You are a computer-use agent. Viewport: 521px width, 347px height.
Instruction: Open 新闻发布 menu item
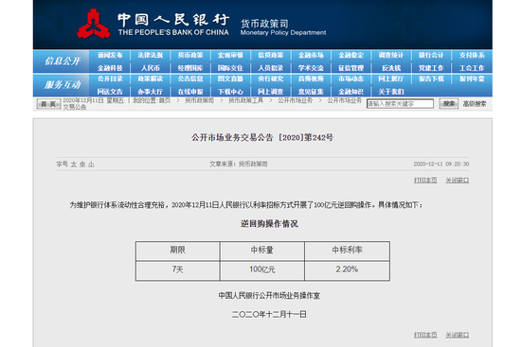pos(110,55)
